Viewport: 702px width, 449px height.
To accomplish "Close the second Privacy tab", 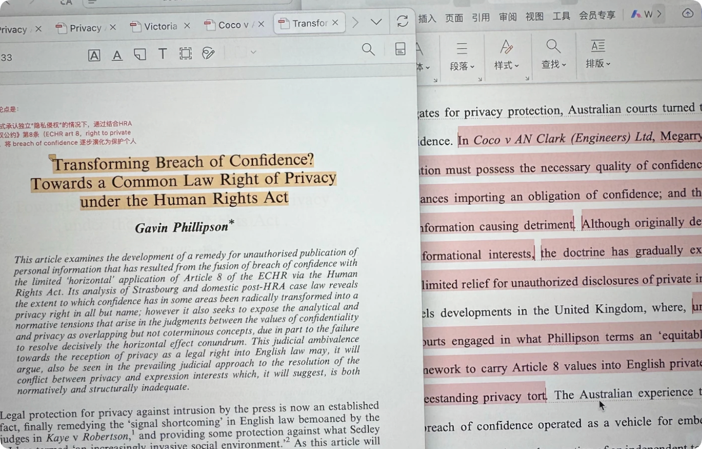I will coord(113,27).
